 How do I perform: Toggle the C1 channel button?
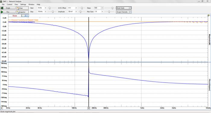[23, 16]
